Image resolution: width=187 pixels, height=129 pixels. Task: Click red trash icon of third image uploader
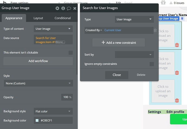[x=177, y=100]
